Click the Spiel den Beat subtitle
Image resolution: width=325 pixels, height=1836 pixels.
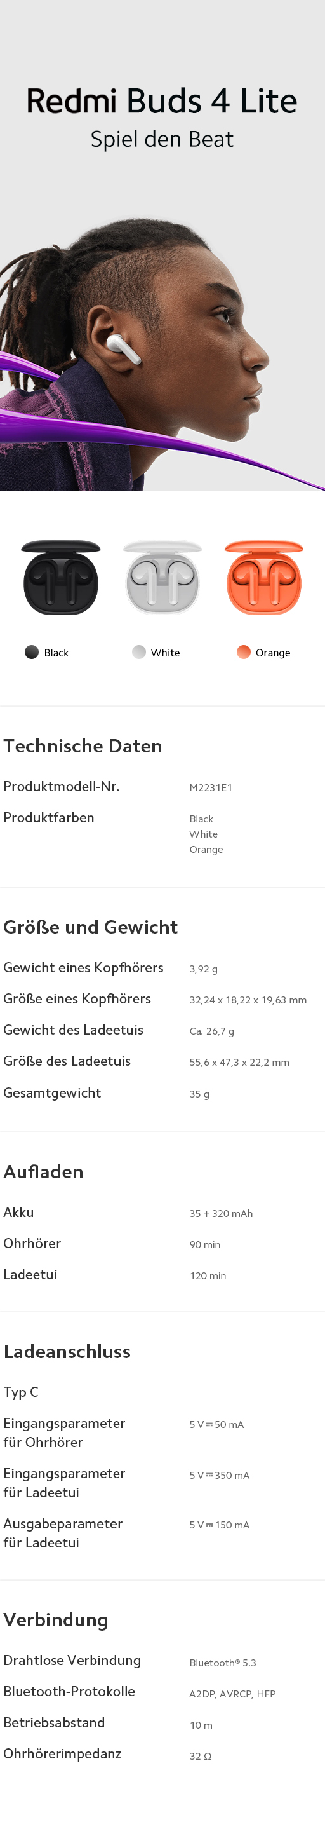tap(162, 139)
